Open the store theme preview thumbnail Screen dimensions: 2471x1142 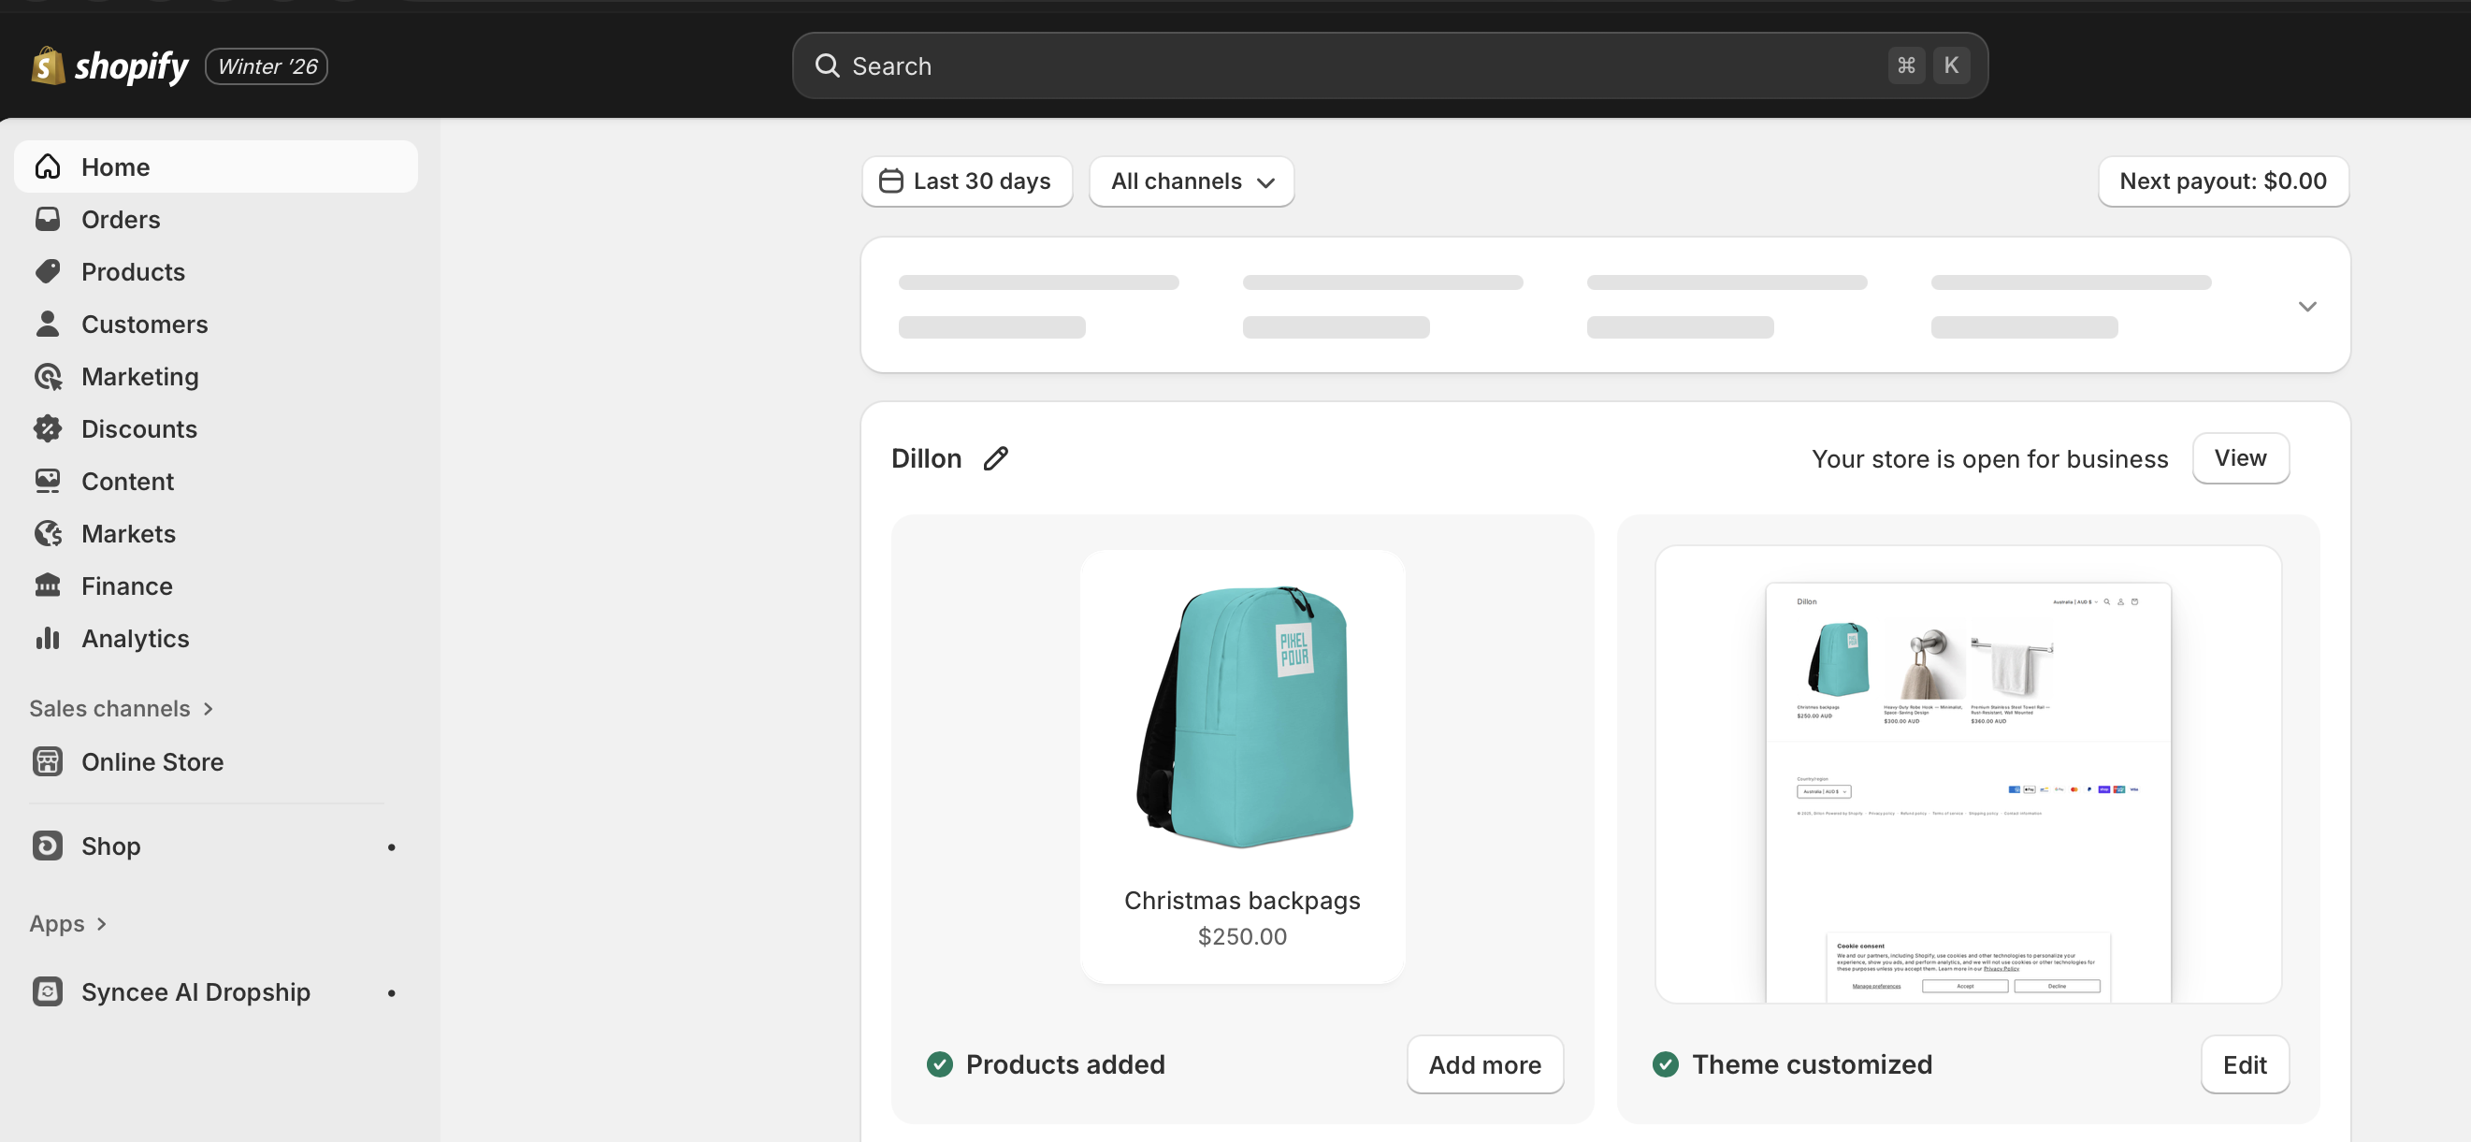click(1968, 773)
